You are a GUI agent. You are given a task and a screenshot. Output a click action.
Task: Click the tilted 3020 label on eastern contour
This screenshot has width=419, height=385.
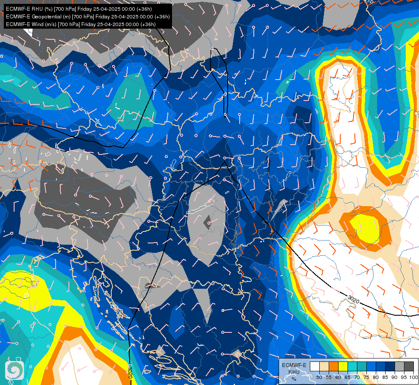[x=354, y=299]
